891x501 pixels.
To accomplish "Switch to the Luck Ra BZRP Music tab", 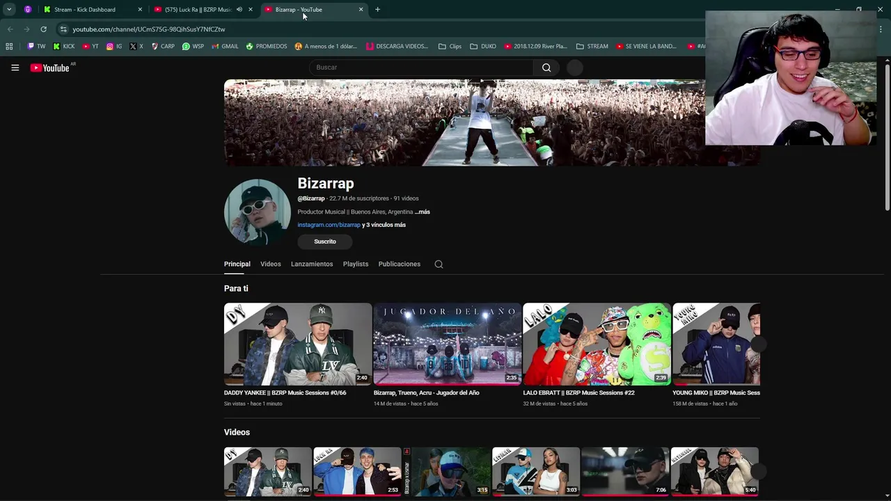I will pos(198,10).
